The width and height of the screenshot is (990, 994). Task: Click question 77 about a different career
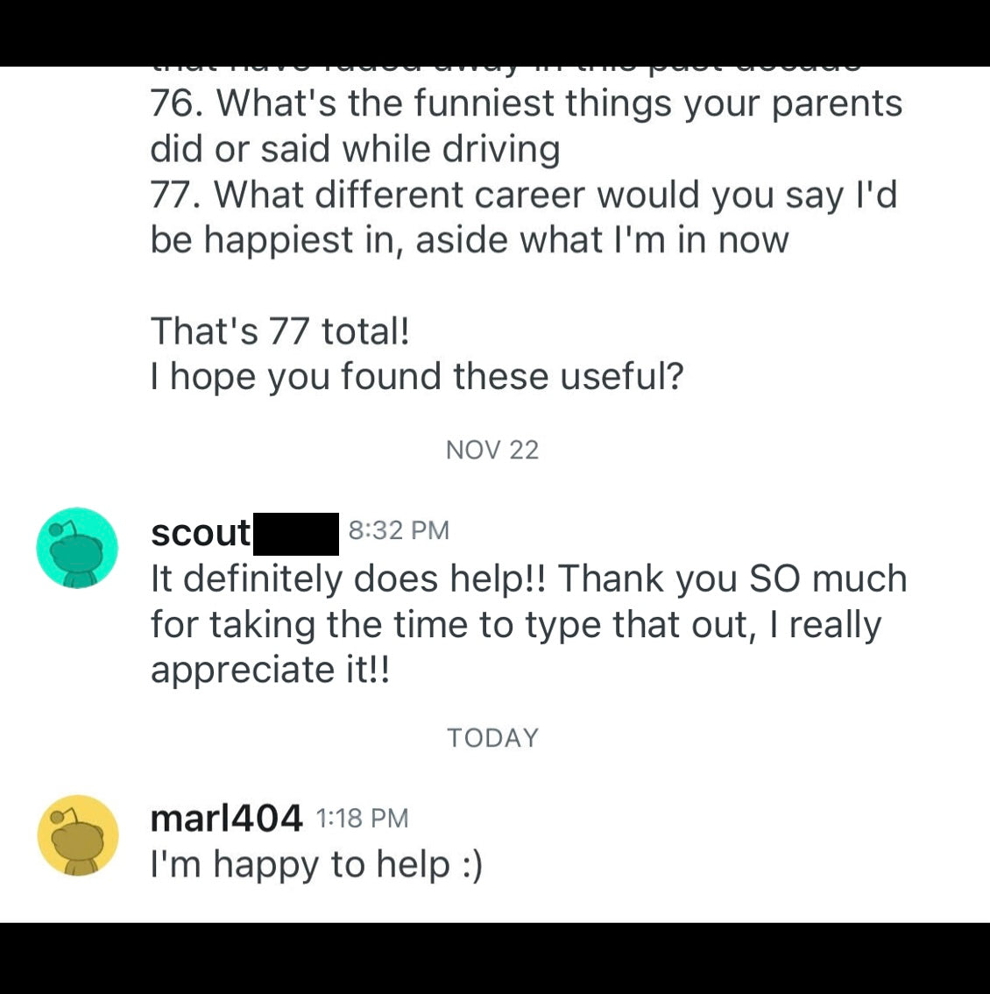(524, 217)
